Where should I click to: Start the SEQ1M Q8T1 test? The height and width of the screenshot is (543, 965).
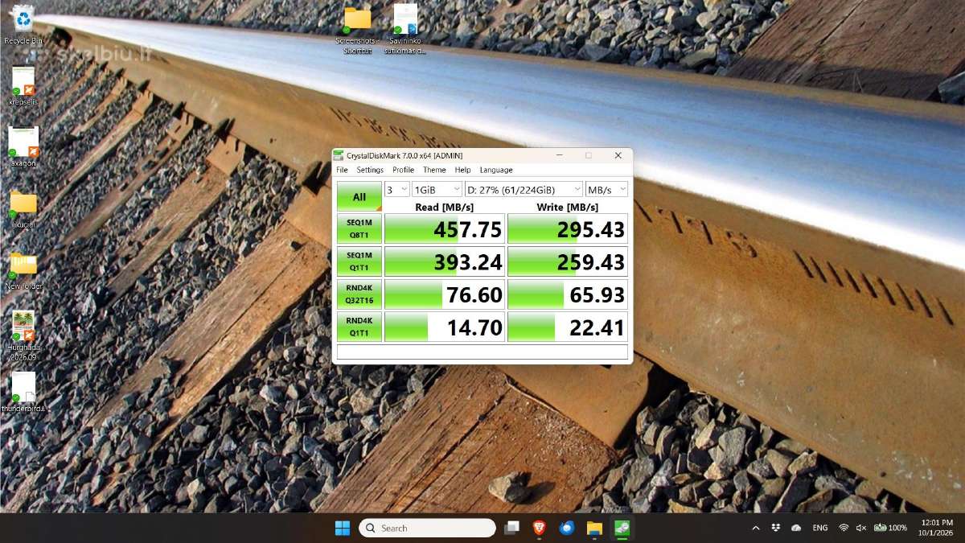point(359,229)
